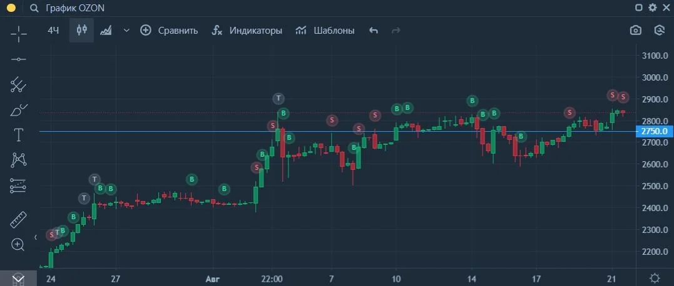This screenshot has height=286, width=674.
Task: Take a chart snapshot with camera icon
Action: [636, 30]
